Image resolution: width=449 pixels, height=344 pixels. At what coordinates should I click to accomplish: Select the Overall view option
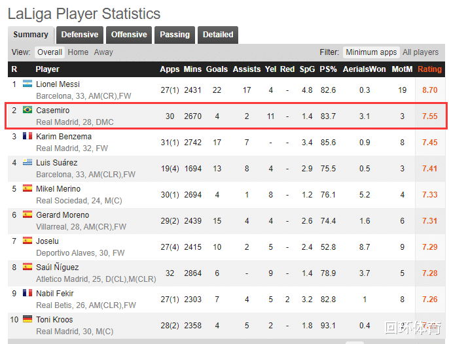coord(50,52)
